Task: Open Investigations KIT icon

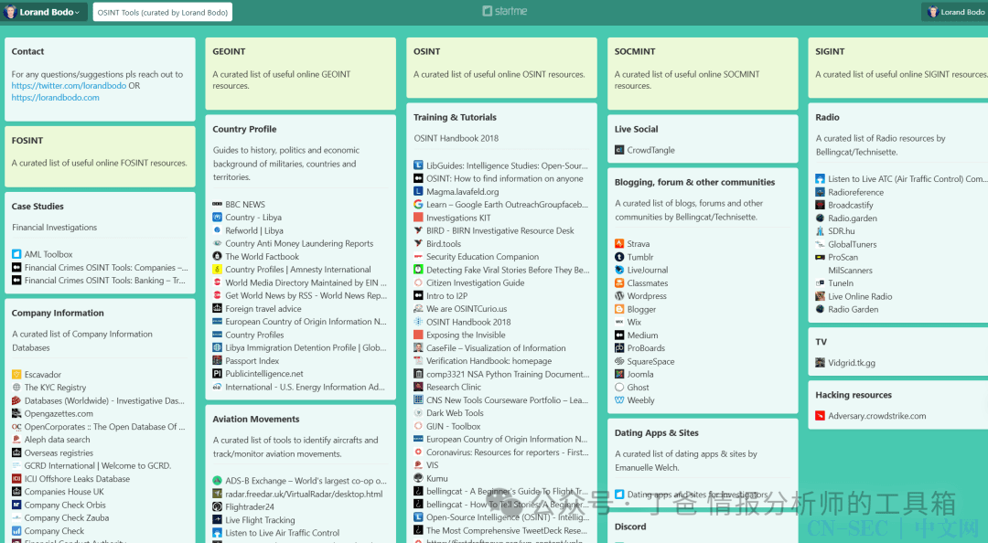Action: point(418,218)
